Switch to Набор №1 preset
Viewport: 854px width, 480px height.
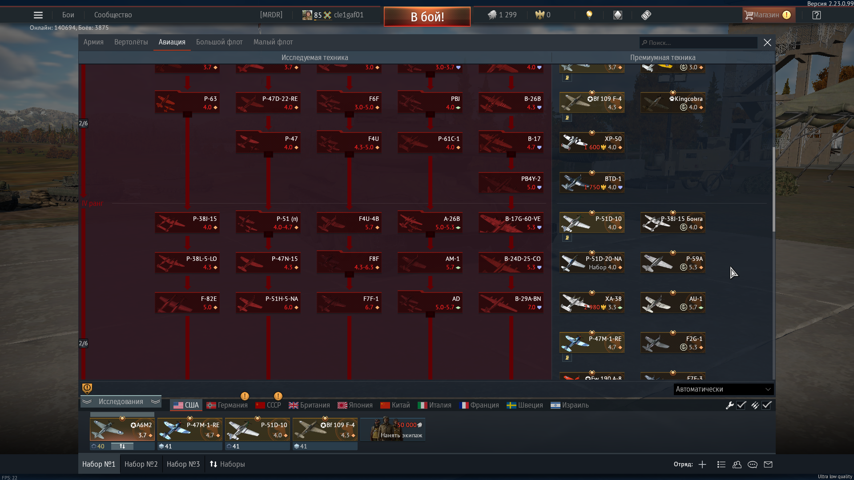point(99,464)
